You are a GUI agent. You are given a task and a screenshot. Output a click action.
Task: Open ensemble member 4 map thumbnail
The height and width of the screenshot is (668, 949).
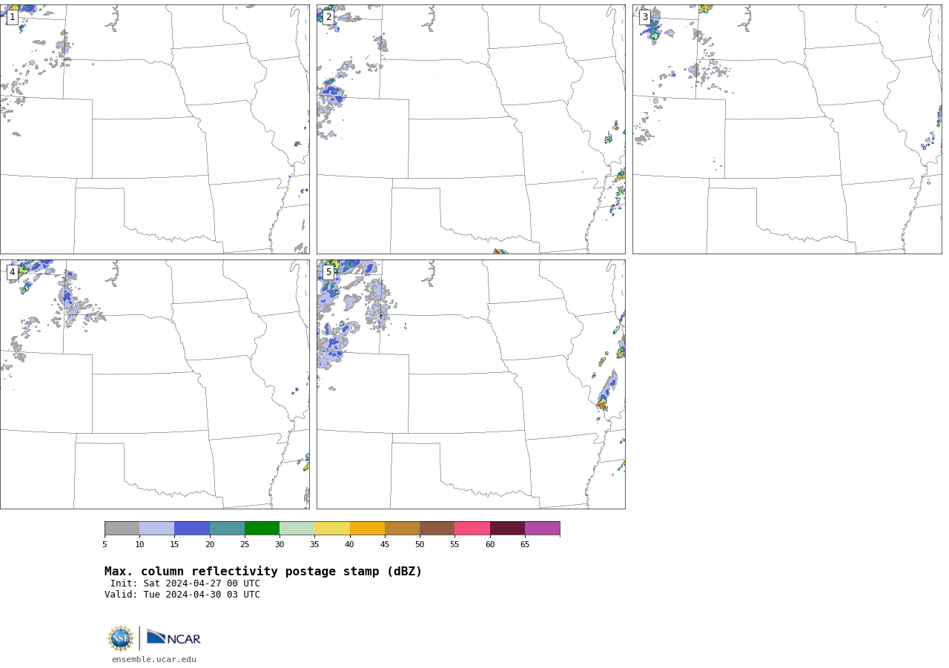[x=154, y=384]
